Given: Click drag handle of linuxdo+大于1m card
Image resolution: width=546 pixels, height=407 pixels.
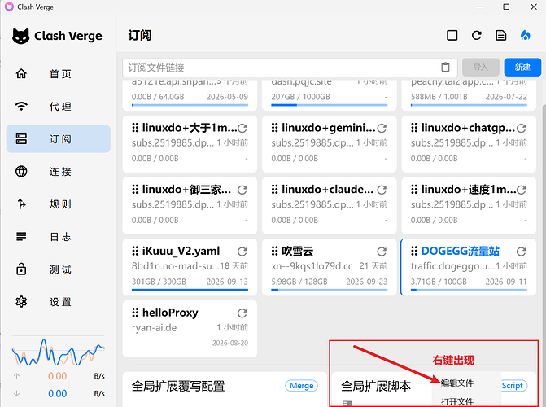Looking at the screenshot, I should coord(135,128).
